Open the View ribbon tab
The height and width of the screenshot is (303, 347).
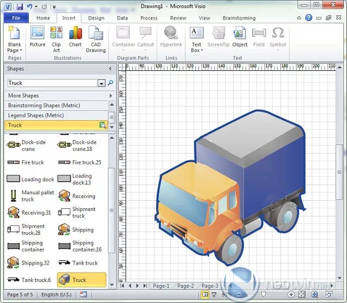click(204, 18)
